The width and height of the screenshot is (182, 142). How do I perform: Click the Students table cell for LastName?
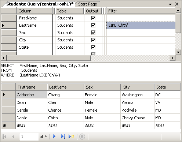70,25
